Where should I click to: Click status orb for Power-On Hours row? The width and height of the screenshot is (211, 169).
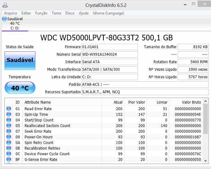9,137
